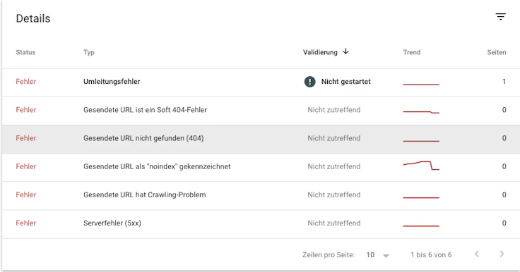Click the exclamation icon beside Nicht gestartet
The height and width of the screenshot is (272, 520).
point(309,82)
